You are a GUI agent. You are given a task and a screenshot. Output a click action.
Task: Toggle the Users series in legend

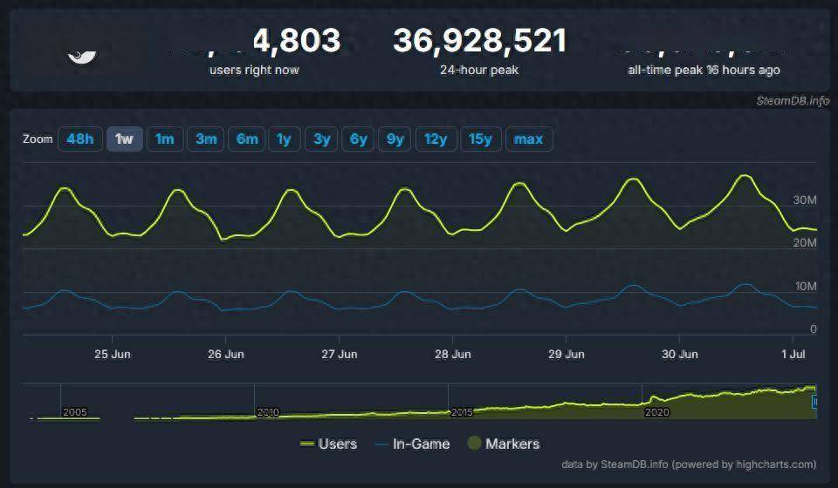pyautogui.click(x=329, y=444)
